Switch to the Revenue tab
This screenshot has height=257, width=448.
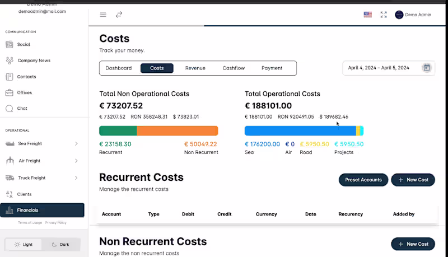tap(195, 68)
